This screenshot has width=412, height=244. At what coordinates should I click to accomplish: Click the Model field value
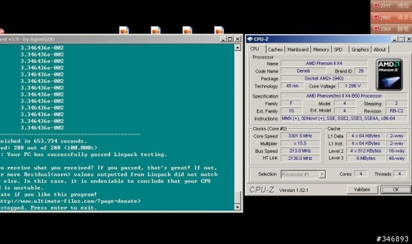click(345, 103)
